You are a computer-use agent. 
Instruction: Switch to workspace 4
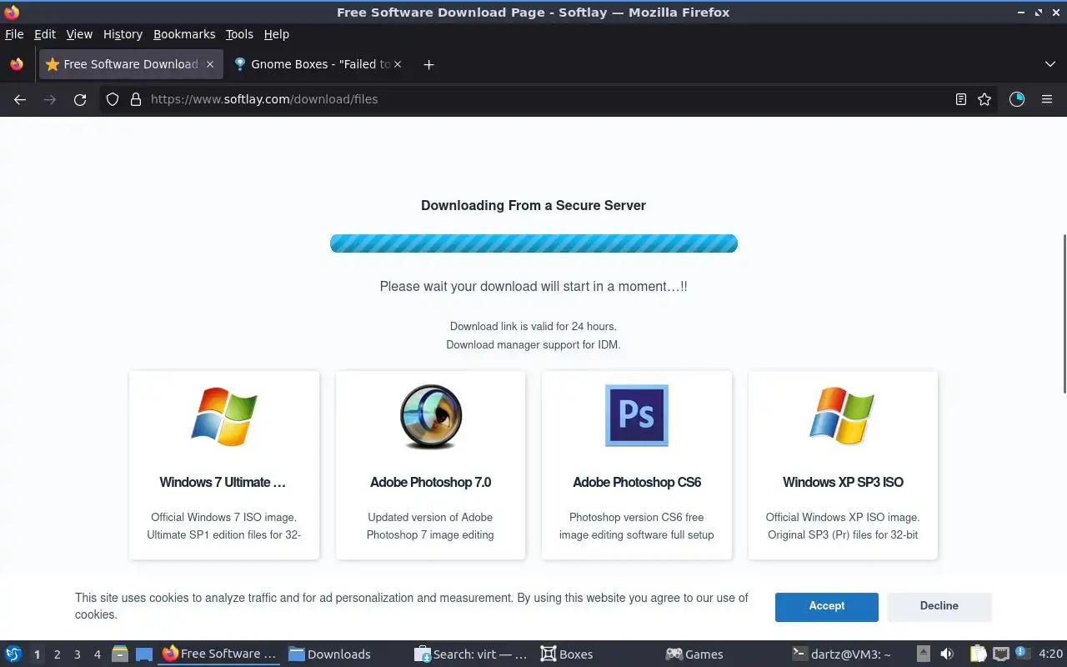coord(97,654)
